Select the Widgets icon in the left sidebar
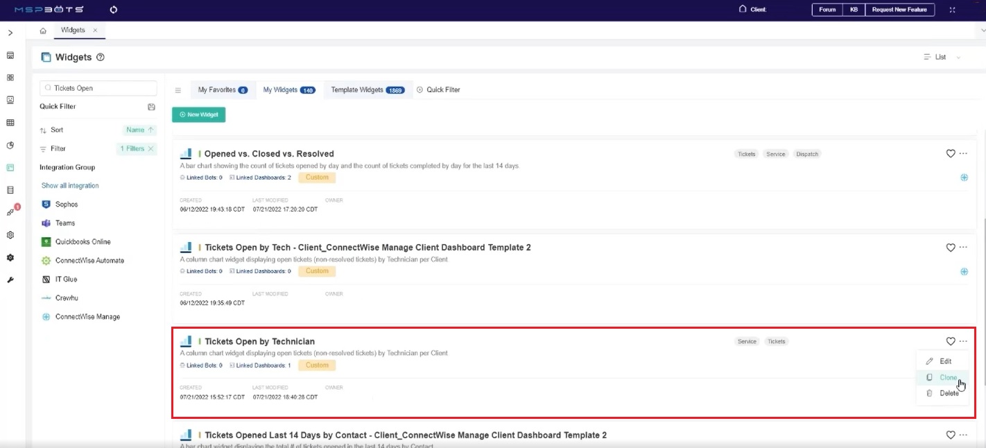986x448 pixels. [10, 166]
